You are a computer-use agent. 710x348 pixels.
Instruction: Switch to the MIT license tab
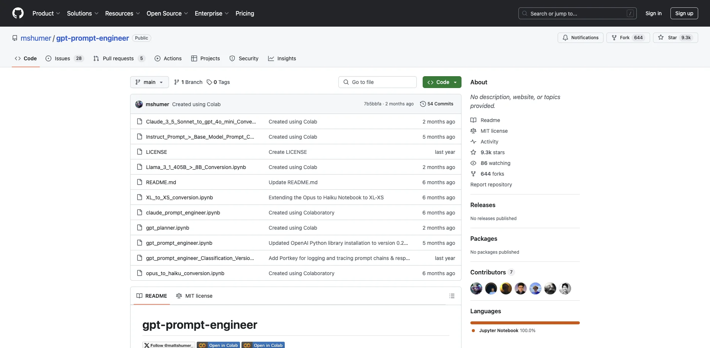tap(194, 296)
